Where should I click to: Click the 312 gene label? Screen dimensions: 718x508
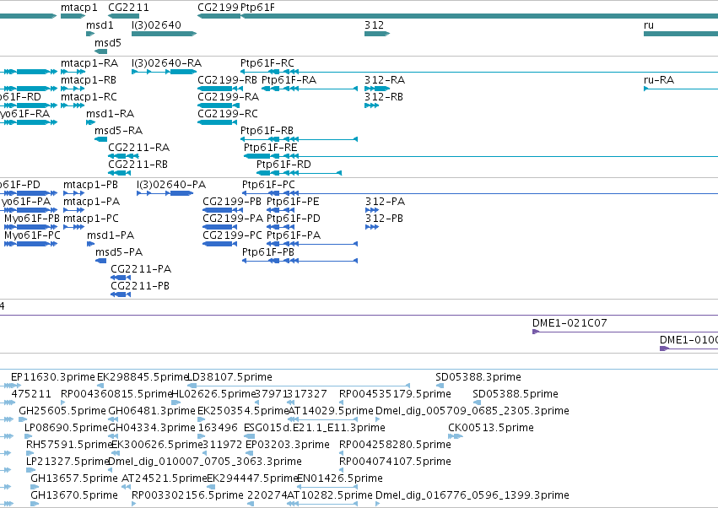point(374,25)
